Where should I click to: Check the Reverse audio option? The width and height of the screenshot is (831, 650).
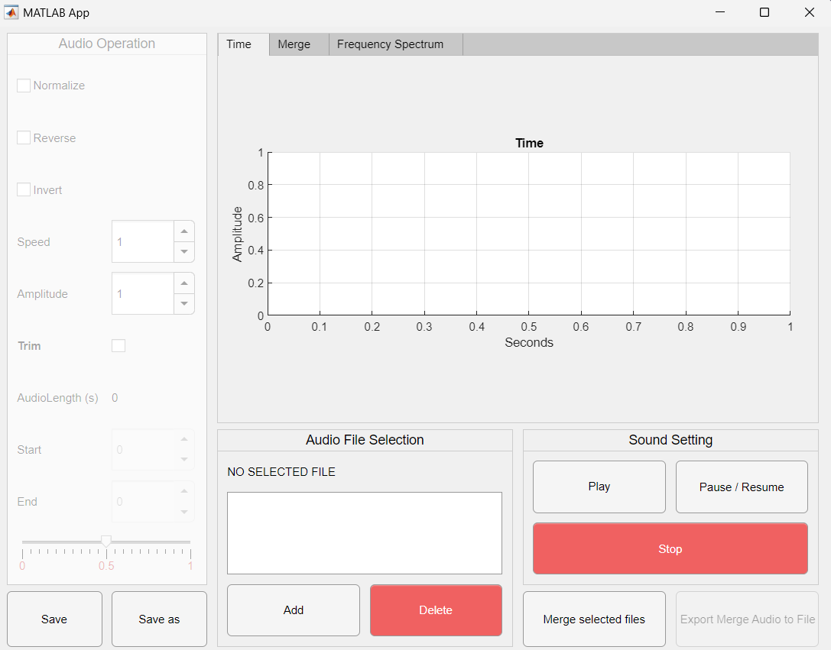[23, 137]
